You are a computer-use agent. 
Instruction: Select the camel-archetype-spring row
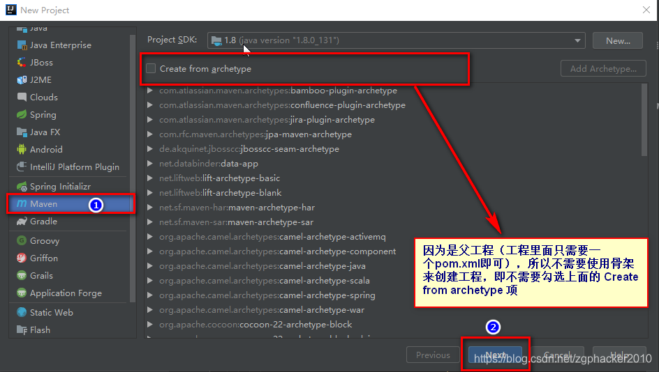[x=267, y=295]
